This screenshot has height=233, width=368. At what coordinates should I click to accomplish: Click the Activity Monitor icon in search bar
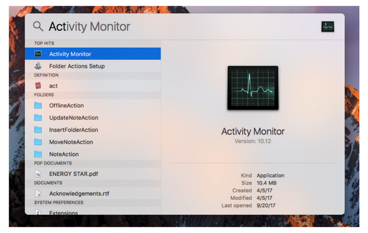pyautogui.click(x=328, y=26)
